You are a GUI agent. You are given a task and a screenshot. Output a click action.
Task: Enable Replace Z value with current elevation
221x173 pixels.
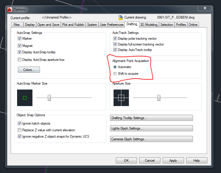[x=19, y=130]
